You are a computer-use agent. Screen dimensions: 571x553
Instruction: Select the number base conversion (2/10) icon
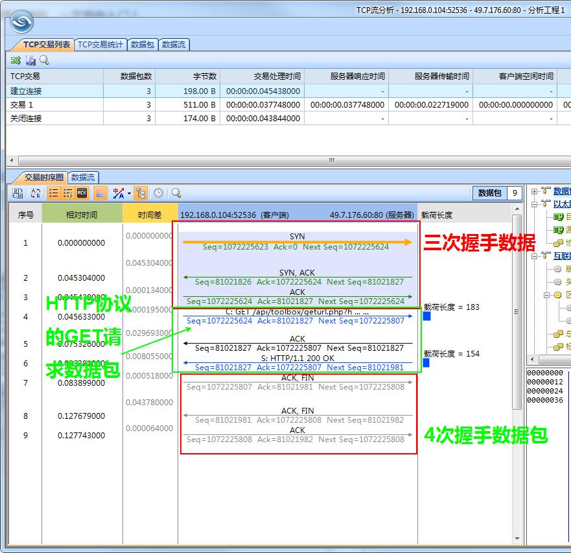(17, 193)
